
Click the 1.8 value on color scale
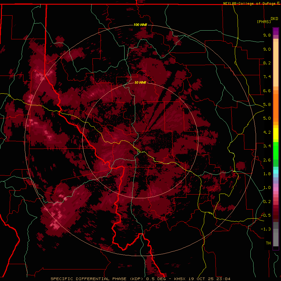pos(267,174)
